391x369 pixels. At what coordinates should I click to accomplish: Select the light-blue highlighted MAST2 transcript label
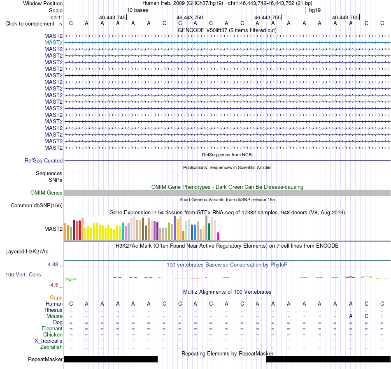pos(54,43)
